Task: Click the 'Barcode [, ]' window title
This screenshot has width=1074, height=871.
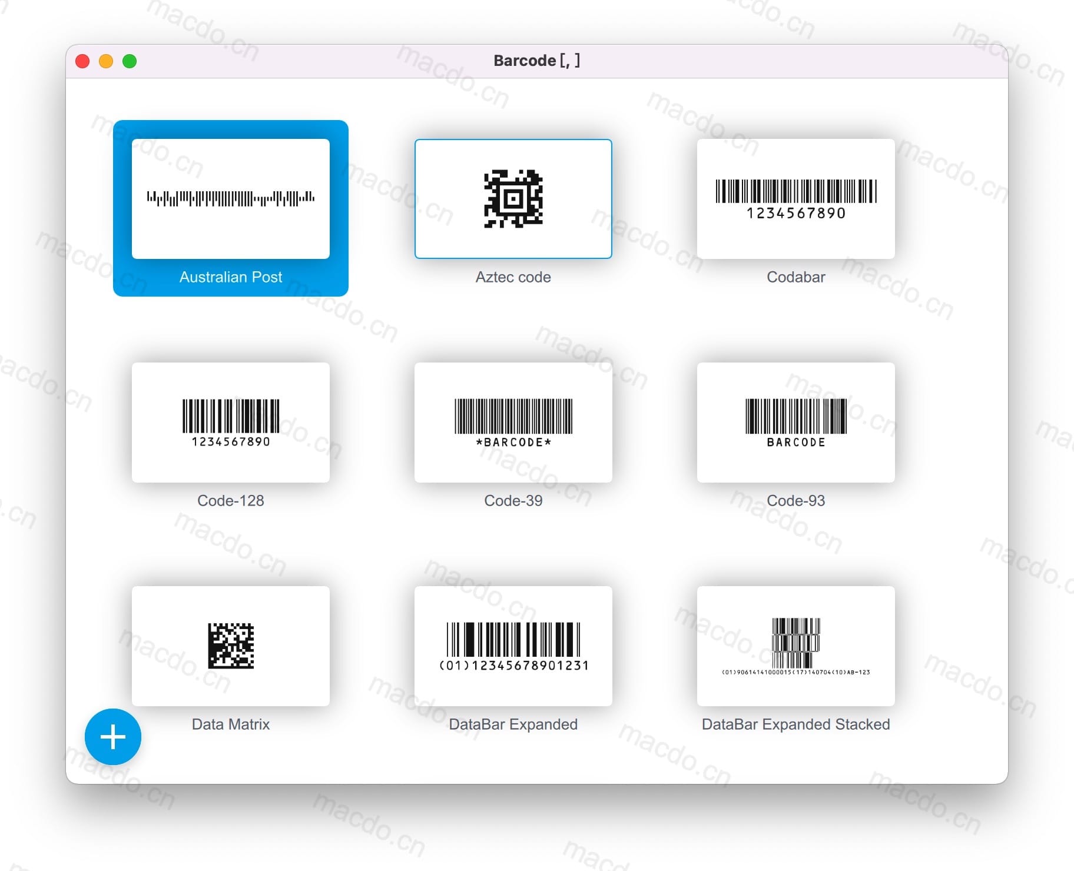Action: click(536, 61)
